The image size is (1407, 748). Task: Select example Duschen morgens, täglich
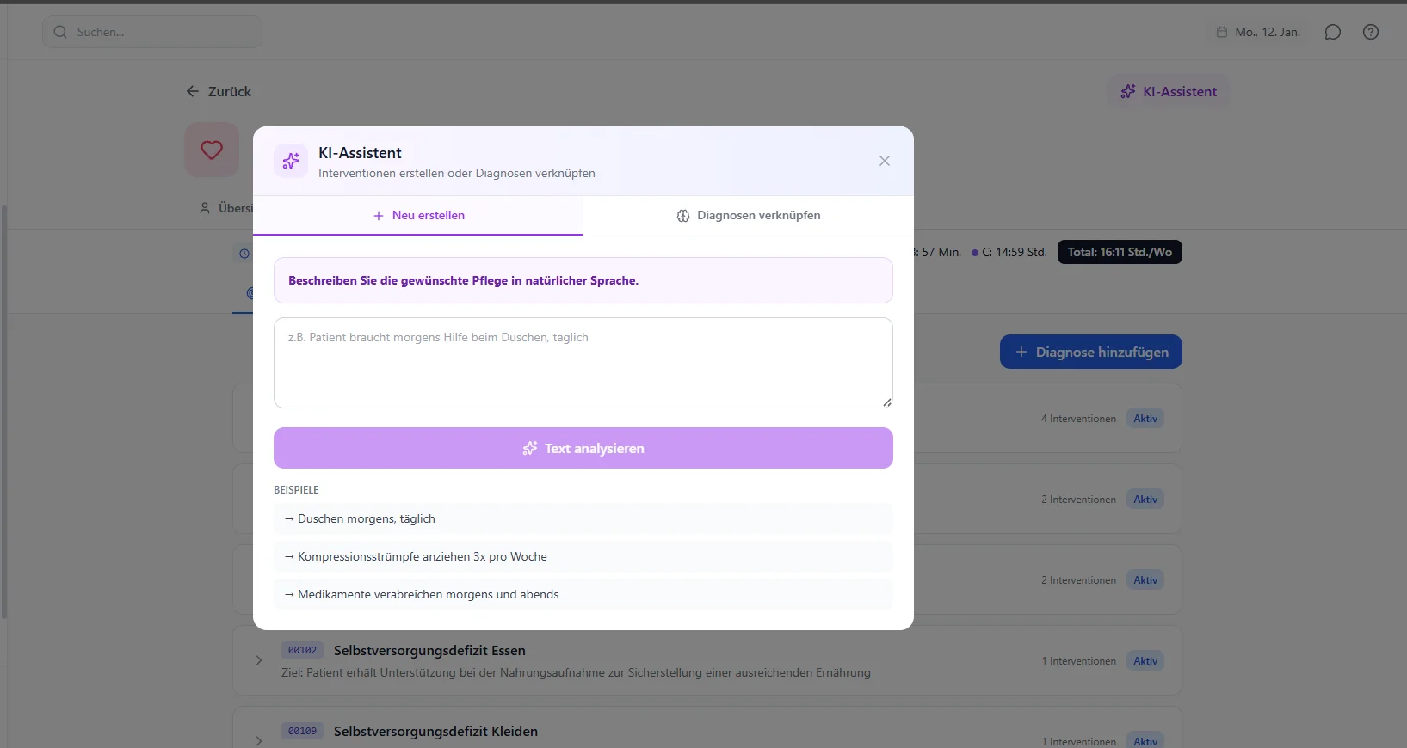[583, 518]
